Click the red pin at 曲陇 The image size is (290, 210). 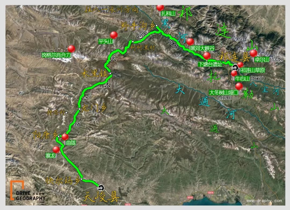point(65,137)
